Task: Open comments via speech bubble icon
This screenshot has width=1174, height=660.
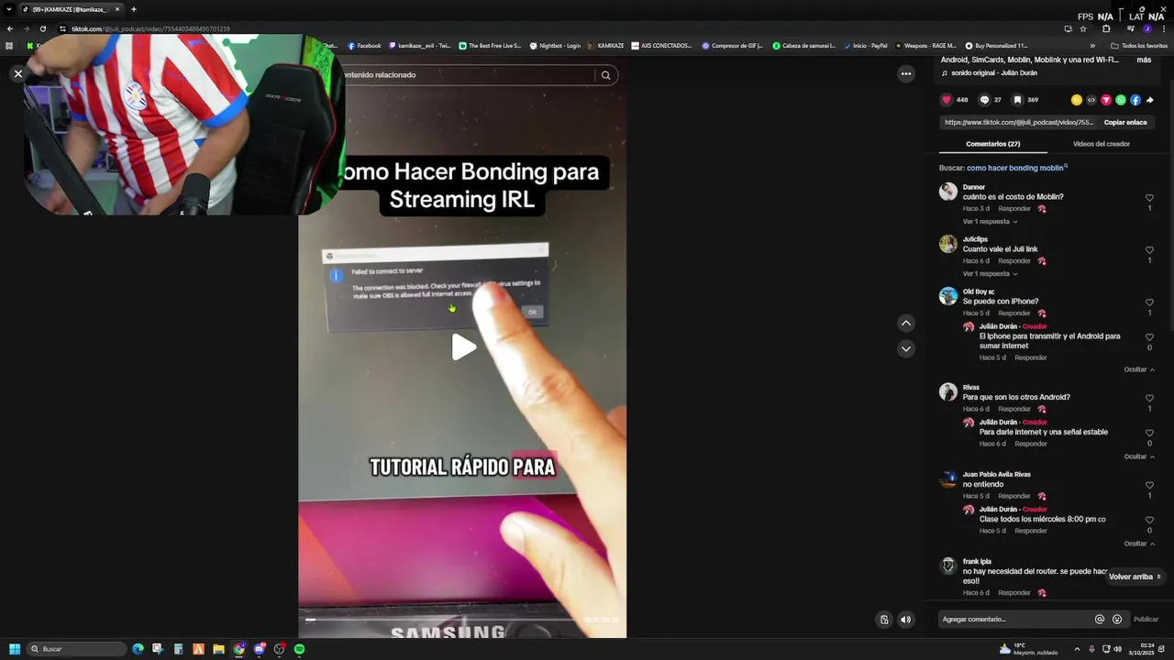Action: click(984, 100)
